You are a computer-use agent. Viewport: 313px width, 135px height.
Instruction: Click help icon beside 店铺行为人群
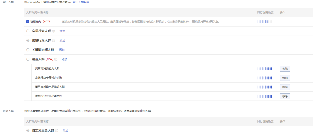pos(54,41)
